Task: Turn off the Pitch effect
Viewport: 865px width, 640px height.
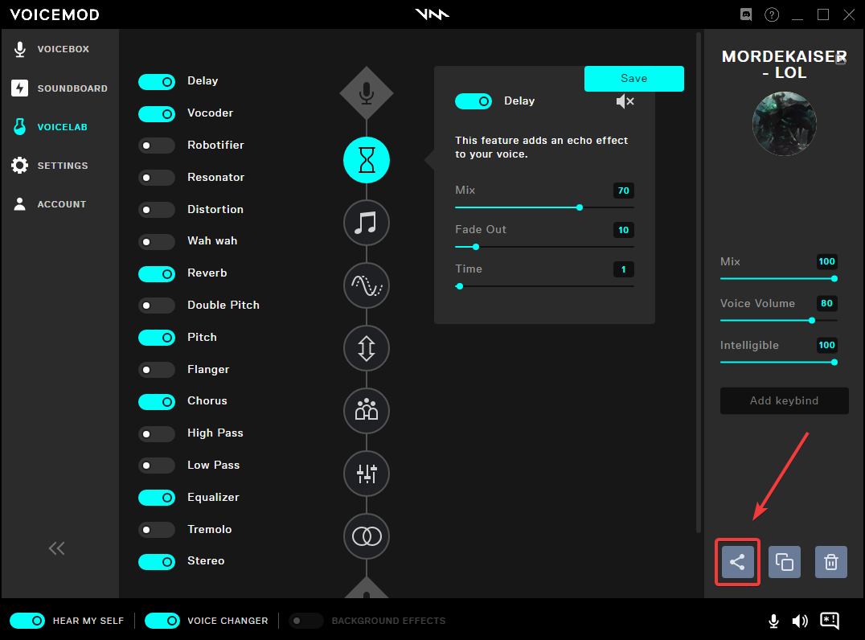Action: (x=157, y=338)
